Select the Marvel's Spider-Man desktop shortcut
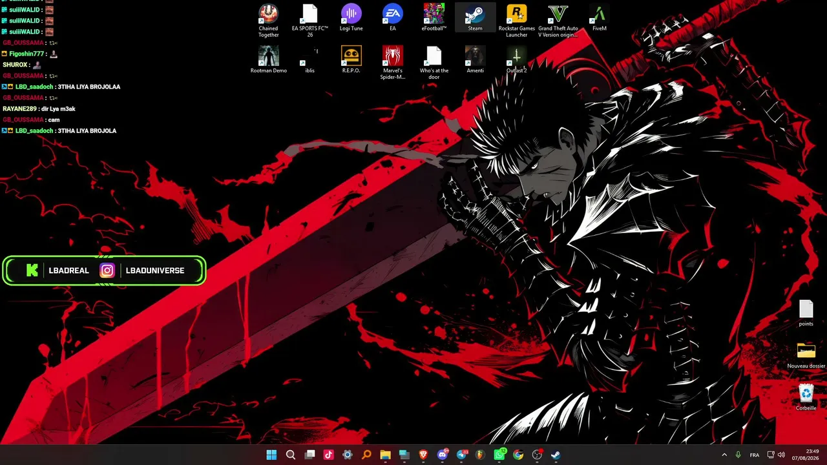 pyautogui.click(x=393, y=63)
